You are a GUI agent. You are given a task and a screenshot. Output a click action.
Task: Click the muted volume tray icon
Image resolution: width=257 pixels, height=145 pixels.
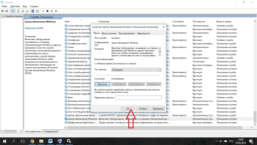[221, 141]
